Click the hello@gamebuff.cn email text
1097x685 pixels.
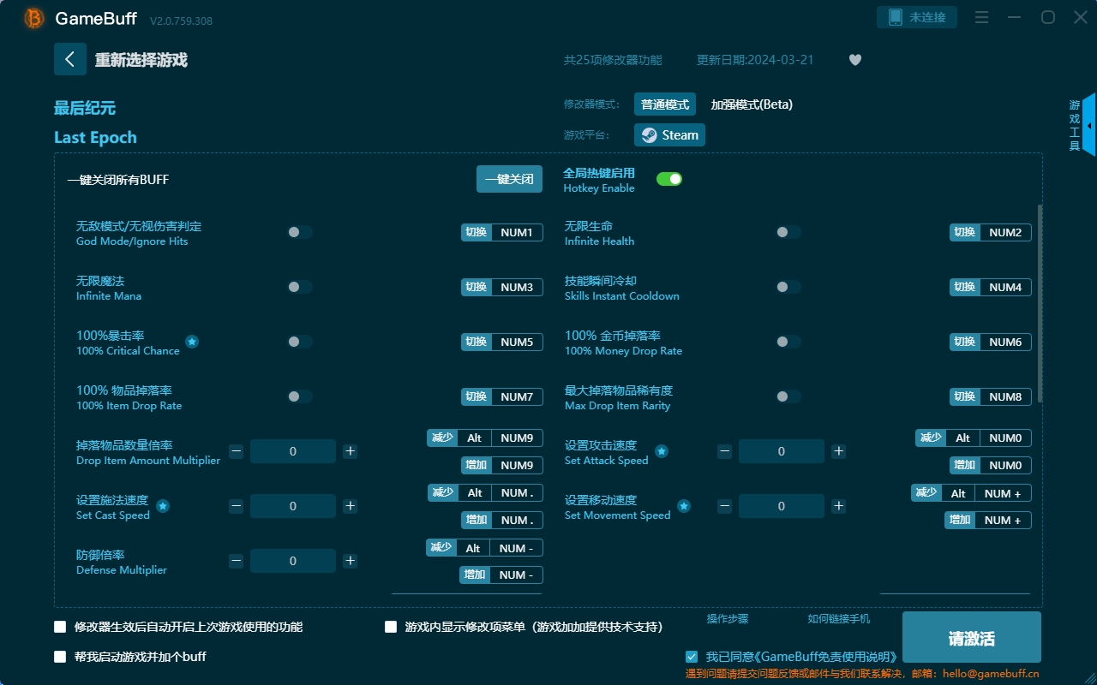point(991,674)
